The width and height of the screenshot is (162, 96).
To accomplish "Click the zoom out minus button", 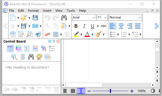I will 89,91.
